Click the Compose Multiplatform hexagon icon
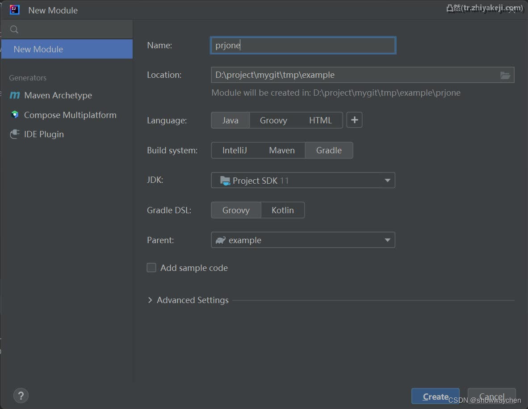This screenshot has height=409, width=528. tap(14, 114)
